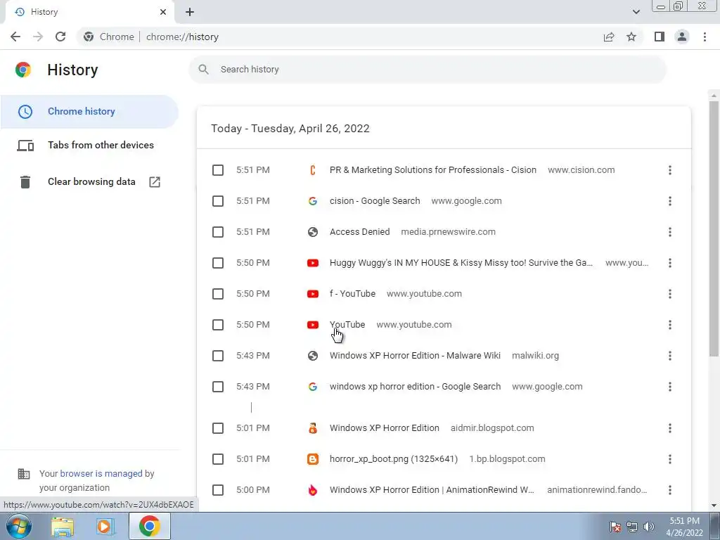Screen dimensions: 720x540
Task: Check the box for the Cision PR & Marketing entry
Action: click(x=218, y=170)
